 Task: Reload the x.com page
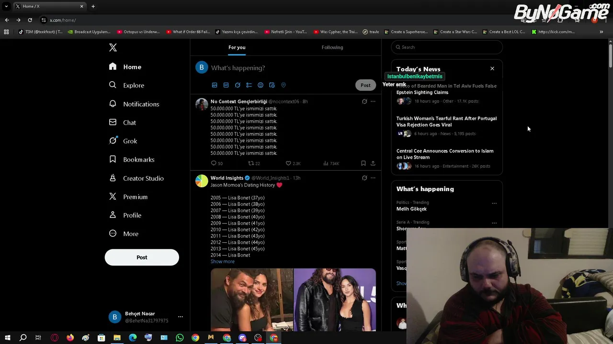(x=30, y=20)
